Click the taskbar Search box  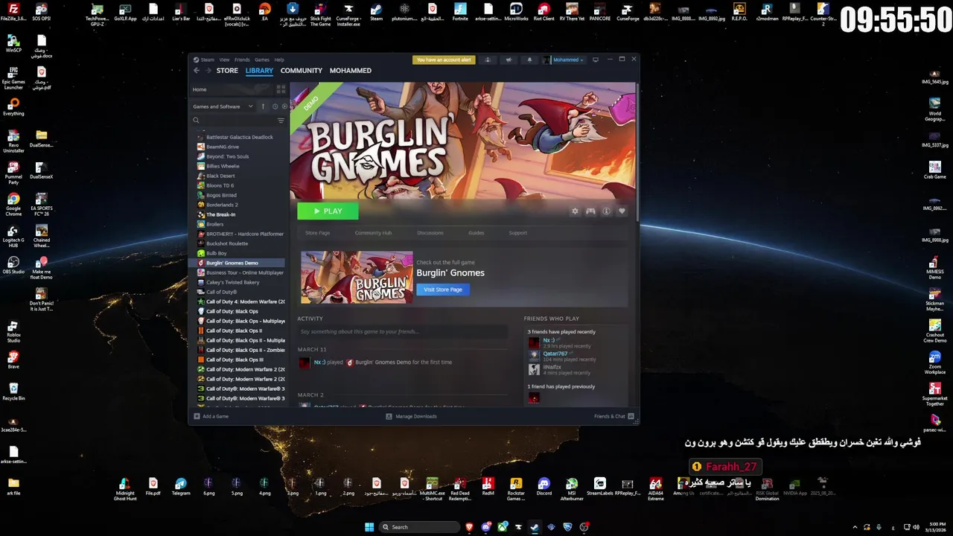point(418,527)
